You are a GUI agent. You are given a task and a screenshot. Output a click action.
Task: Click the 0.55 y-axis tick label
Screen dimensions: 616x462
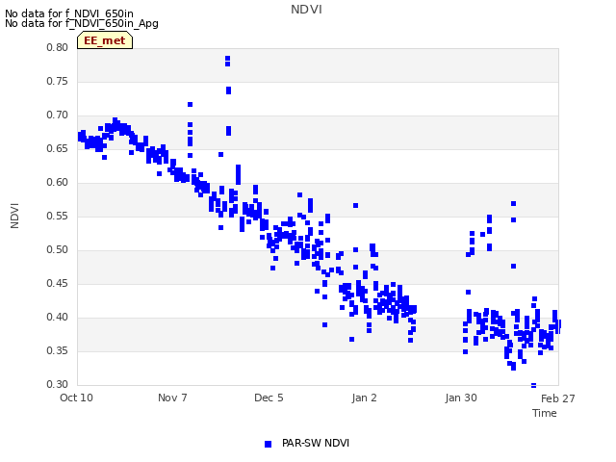[58, 216]
